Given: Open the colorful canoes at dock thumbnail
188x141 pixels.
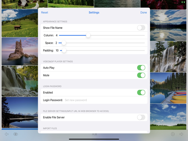Looking at the screenshot, I should 168,88.
